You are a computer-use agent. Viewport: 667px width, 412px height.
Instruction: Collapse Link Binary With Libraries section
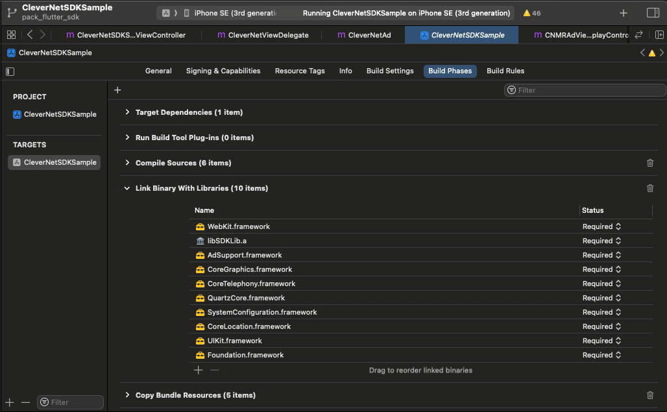point(127,188)
